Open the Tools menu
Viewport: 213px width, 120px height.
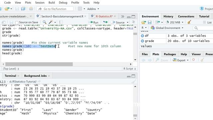(86, 3)
